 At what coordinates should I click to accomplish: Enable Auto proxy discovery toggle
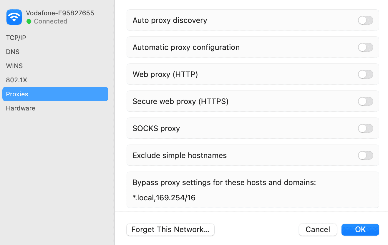click(x=365, y=20)
